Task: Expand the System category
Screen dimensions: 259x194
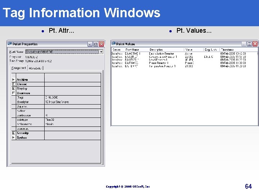Action: (x=13, y=137)
